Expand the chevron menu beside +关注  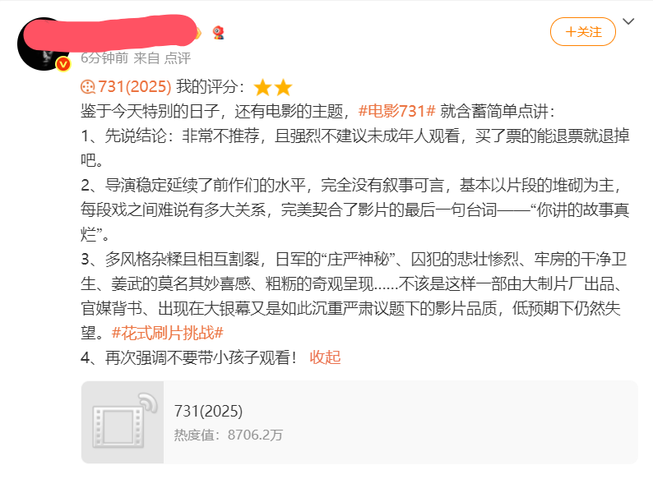628,21
